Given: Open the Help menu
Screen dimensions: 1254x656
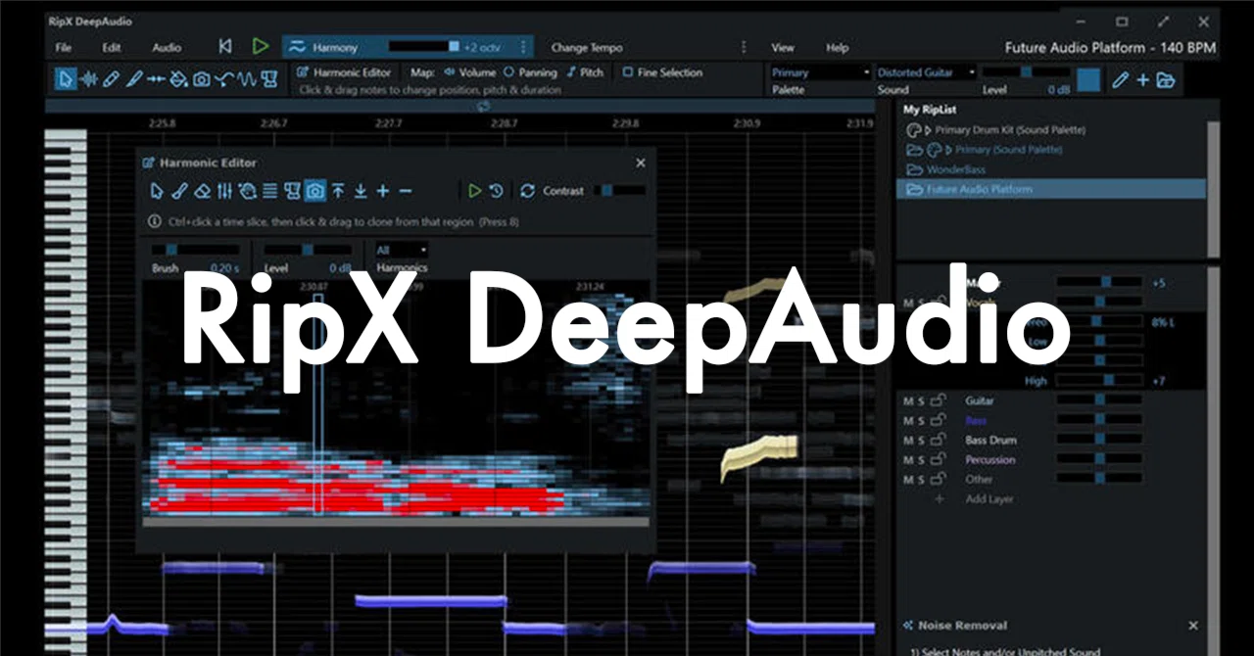Looking at the screenshot, I should pos(837,47).
